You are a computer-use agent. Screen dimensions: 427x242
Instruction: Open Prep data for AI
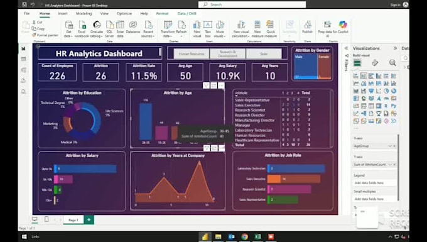[x=328, y=29]
